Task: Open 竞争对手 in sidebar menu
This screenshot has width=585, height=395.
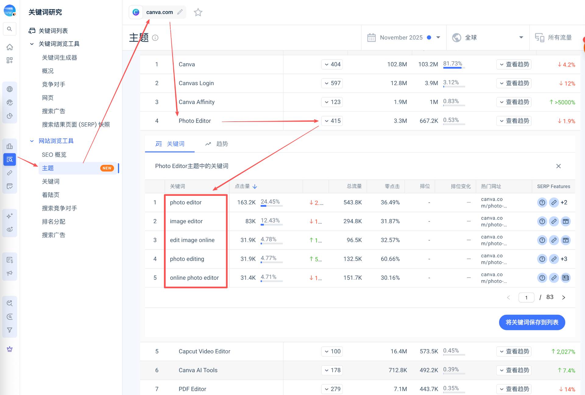Action: coord(54,84)
